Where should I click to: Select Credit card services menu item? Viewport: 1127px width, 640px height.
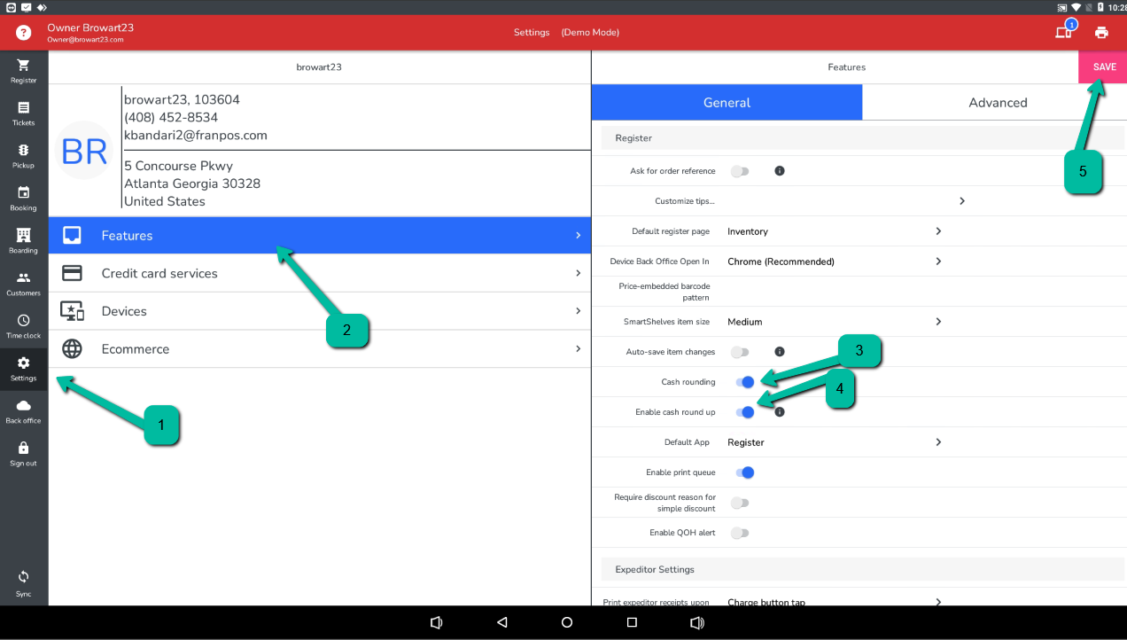(319, 273)
